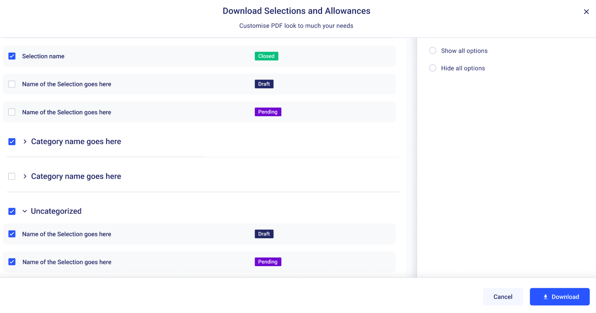Uncheck the Selection name checkbox
The height and width of the screenshot is (313, 596).
point(12,56)
